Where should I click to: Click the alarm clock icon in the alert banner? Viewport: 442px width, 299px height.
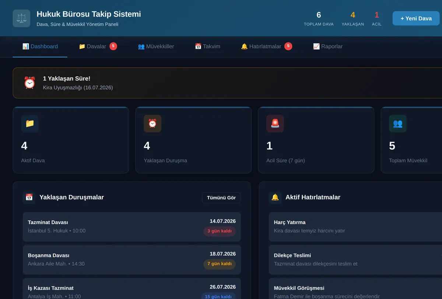(x=29, y=83)
